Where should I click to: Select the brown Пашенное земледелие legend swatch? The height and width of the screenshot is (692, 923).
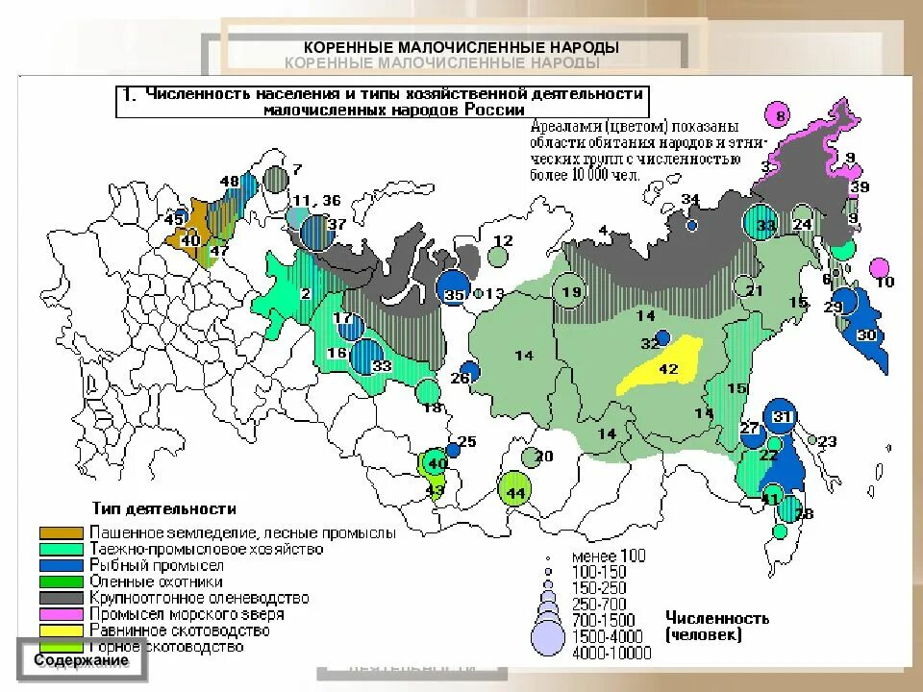62,532
